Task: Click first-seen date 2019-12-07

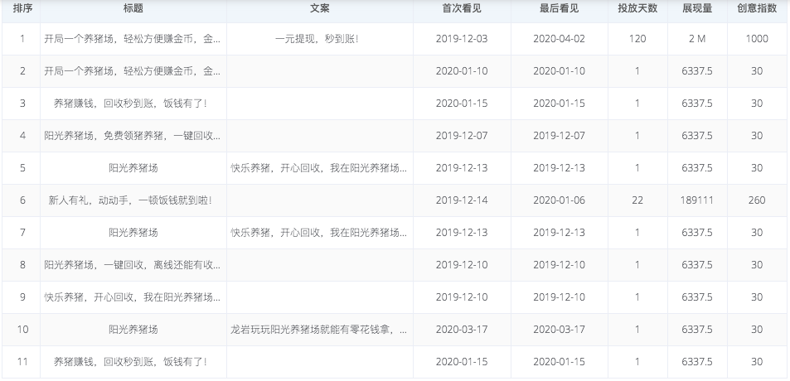Action: (462, 135)
